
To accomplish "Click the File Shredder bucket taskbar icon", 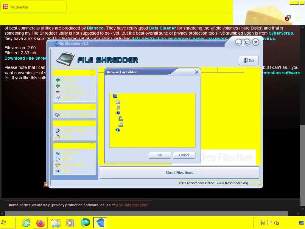I will (100, 222).
